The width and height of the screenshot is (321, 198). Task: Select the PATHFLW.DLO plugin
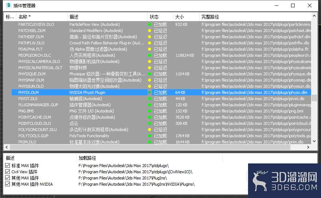point(31,43)
